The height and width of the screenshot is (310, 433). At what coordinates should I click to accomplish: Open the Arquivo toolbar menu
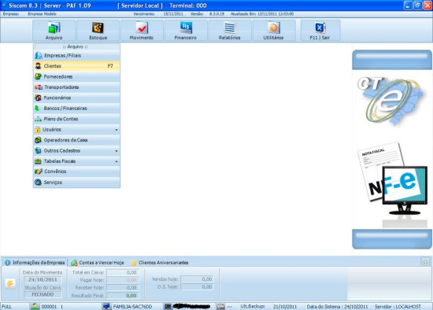coord(54,31)
